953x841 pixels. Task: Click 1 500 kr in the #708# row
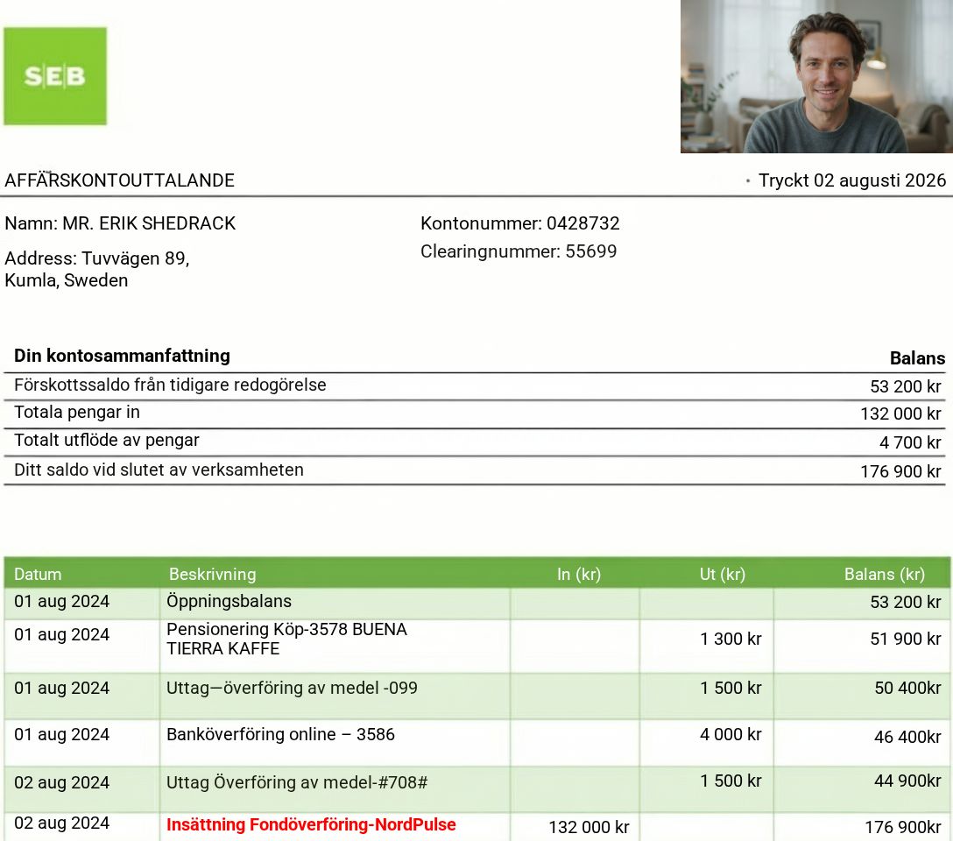731,781
